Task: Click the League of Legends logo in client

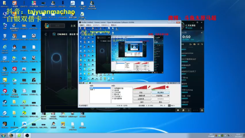Action: [x=47, y=25]
